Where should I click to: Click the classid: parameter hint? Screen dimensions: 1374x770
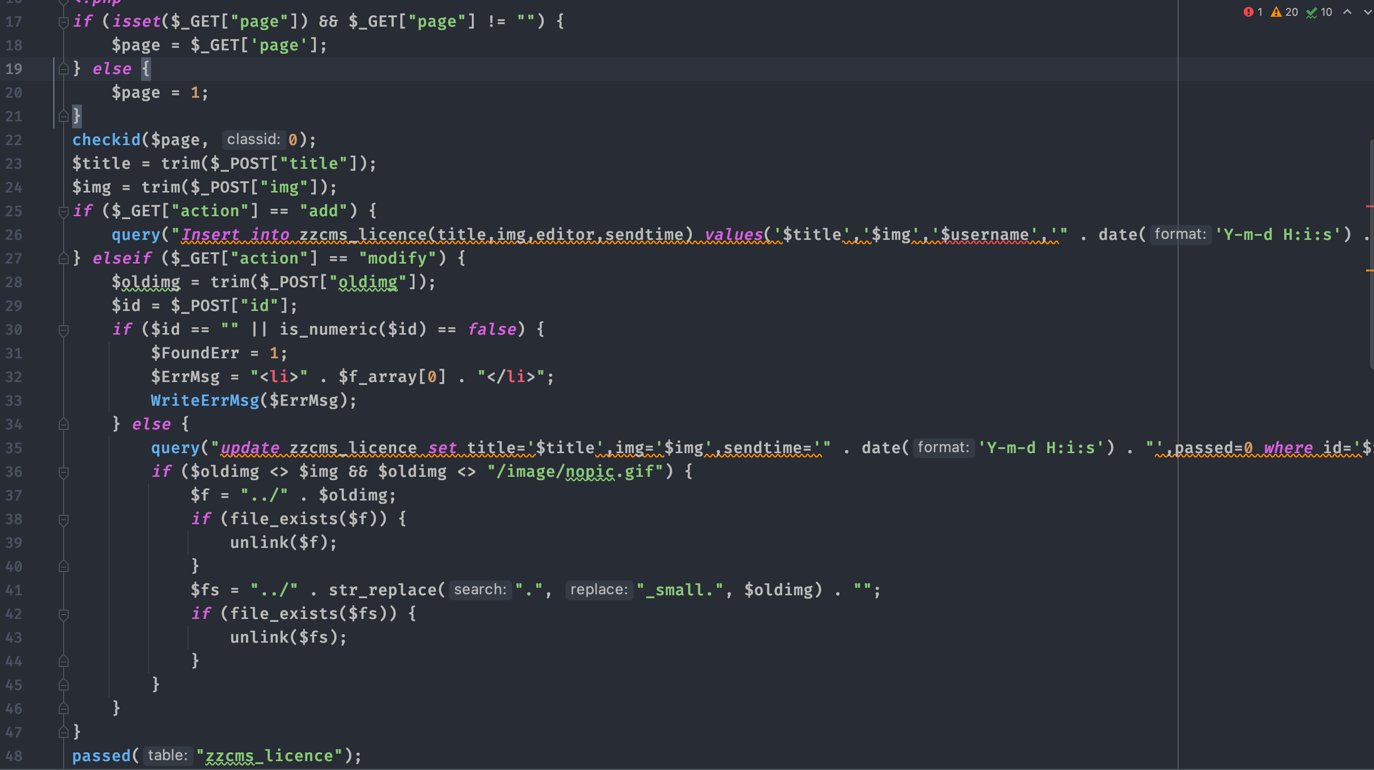click(x=253, y=139)
